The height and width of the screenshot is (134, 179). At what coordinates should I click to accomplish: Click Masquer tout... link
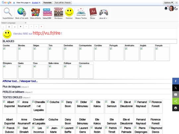pyautogui.click(x=29, y=81)
